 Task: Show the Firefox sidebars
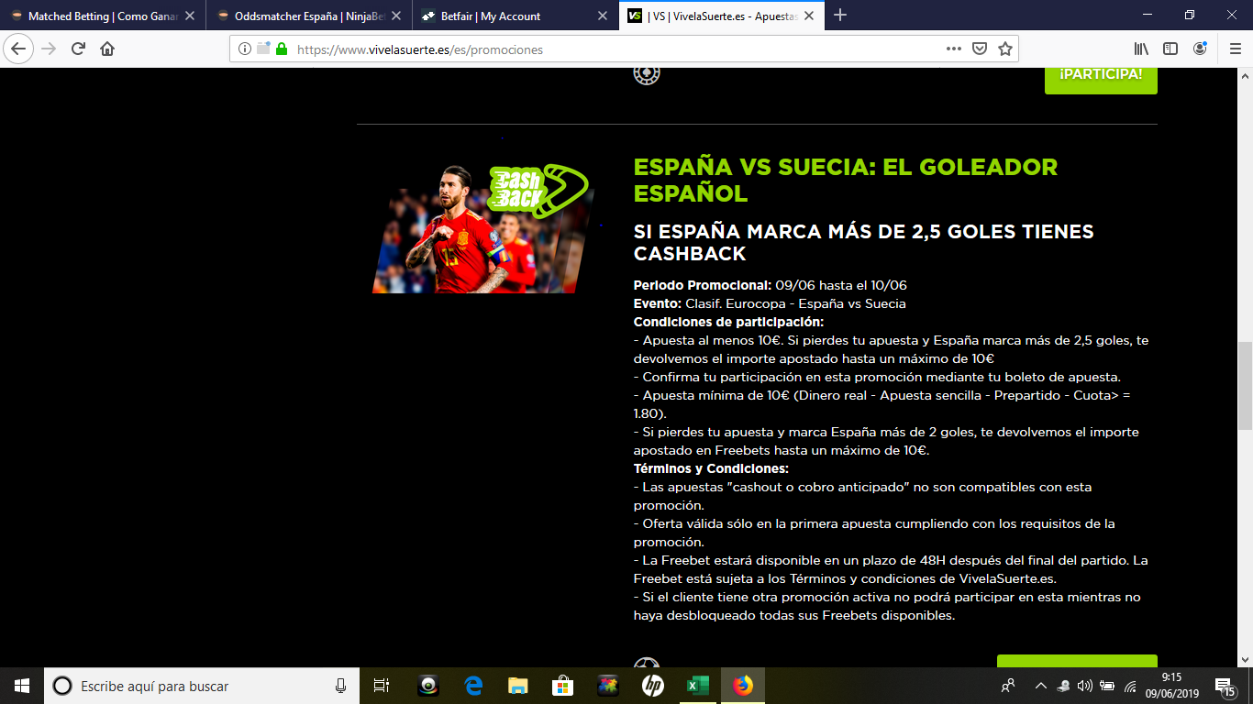pyautogui.click(x=1170, y=49)
